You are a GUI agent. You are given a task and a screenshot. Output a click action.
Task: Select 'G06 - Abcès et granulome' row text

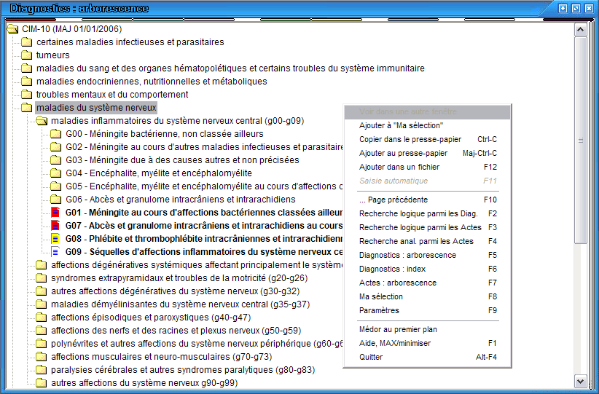181,200
